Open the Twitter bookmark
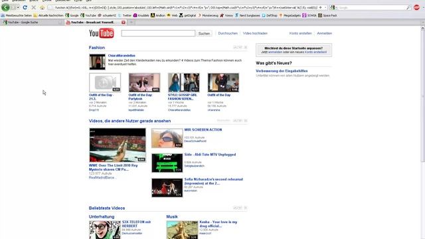This screenshot has height=239, width=425. tap(125, 15)
